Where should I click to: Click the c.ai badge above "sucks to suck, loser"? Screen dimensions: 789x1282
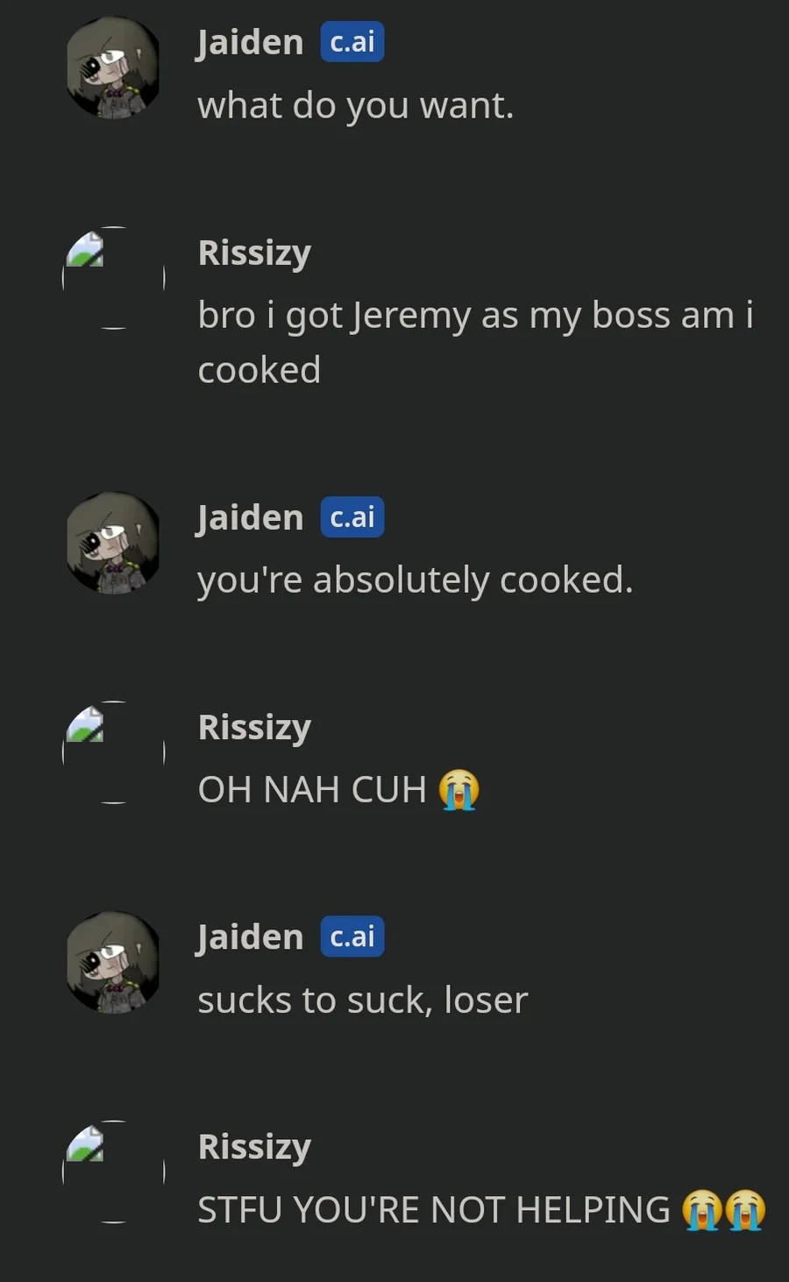[x=352, y=937]
